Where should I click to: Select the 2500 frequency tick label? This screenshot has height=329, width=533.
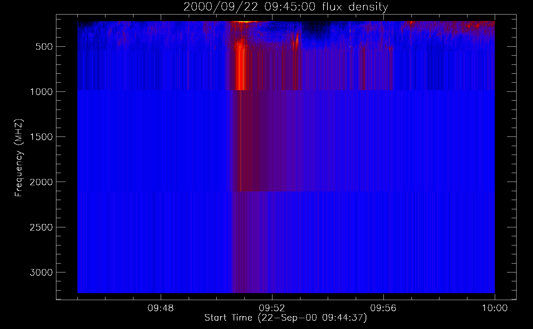(41, 227)
